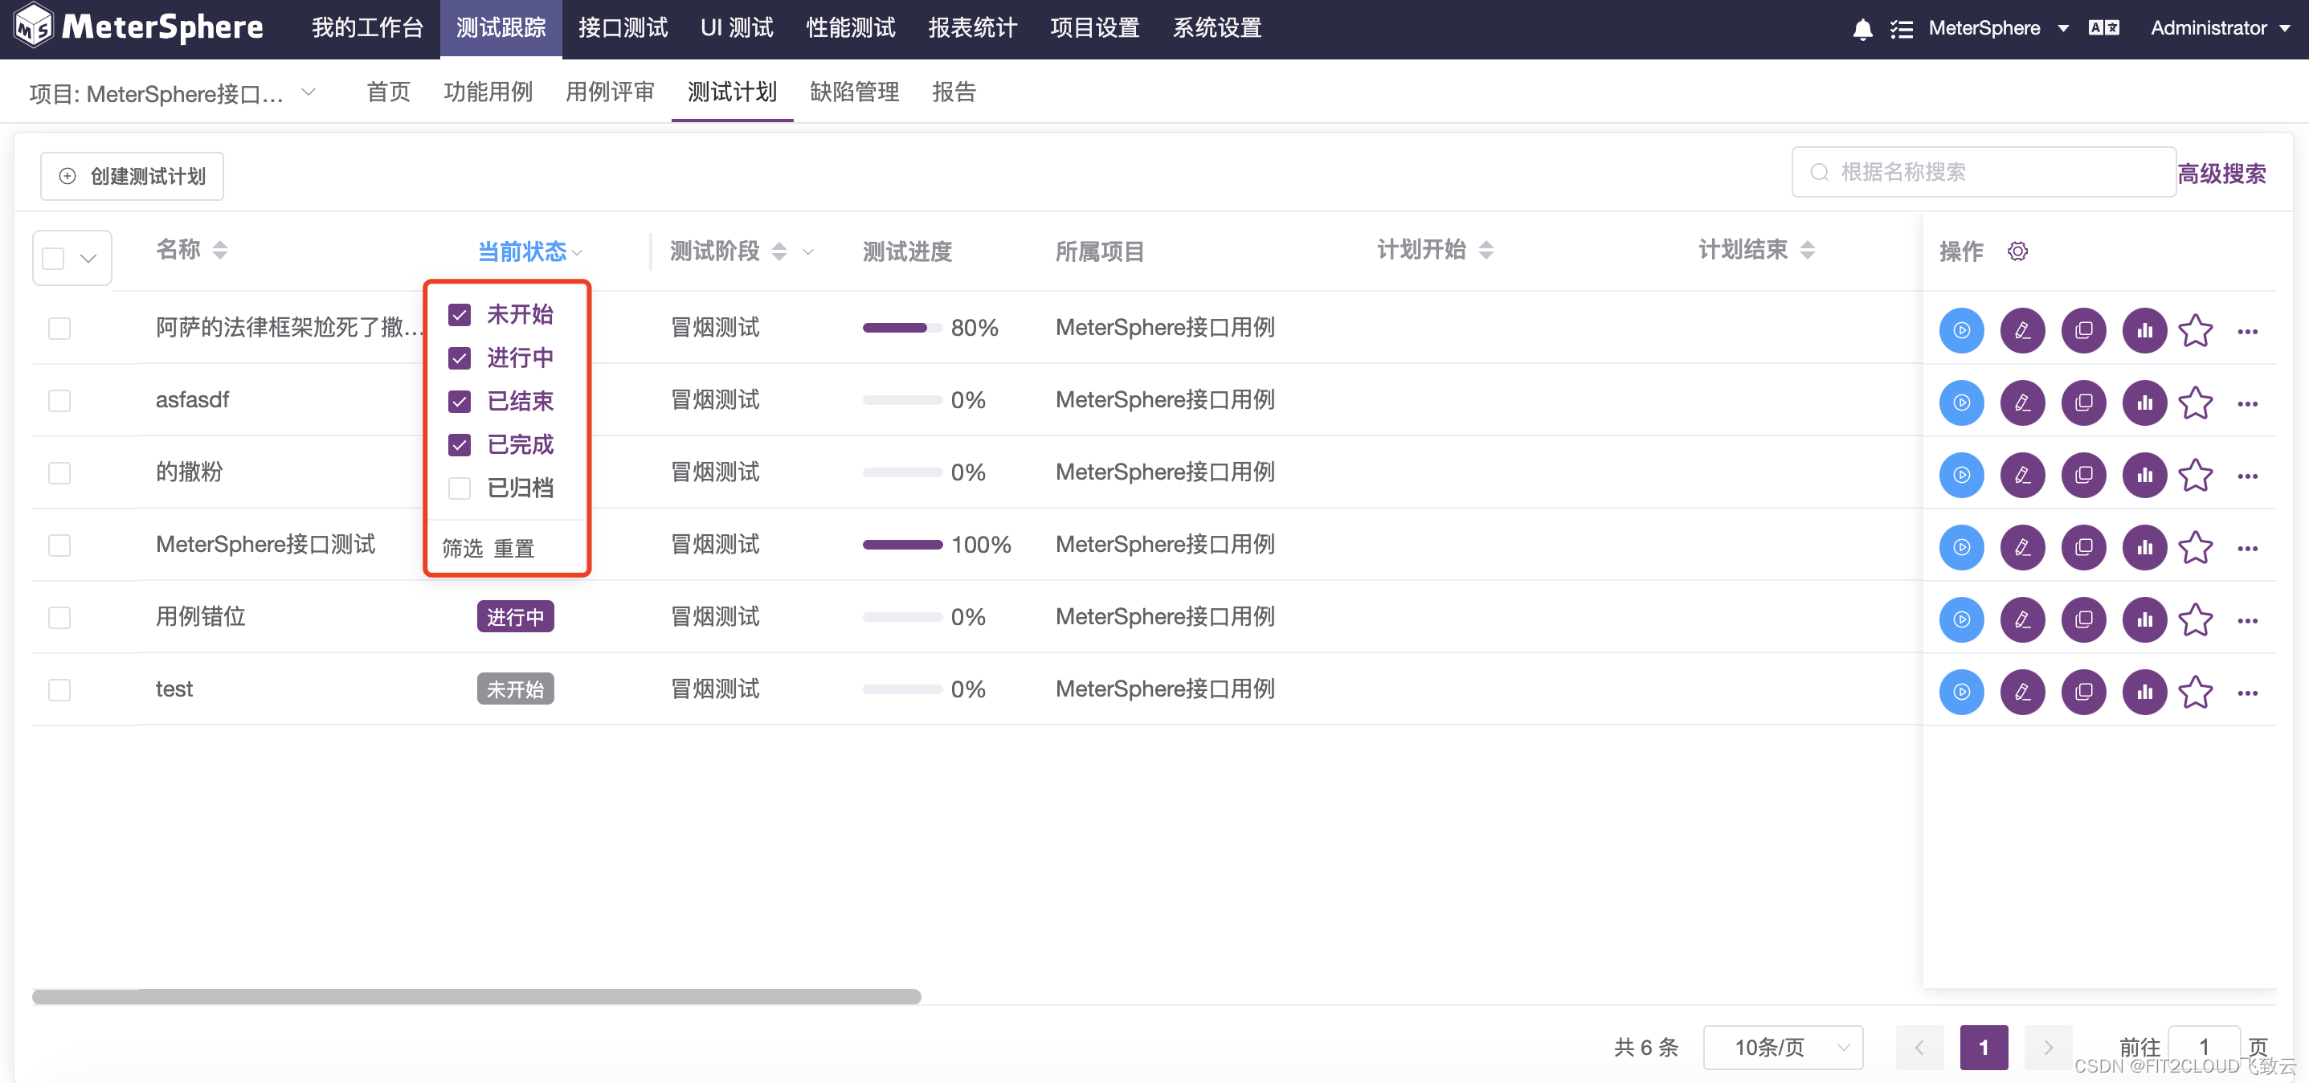Uncheck the 未开始 status filter
This screenshot has width=2309, height=1083.
459,315
